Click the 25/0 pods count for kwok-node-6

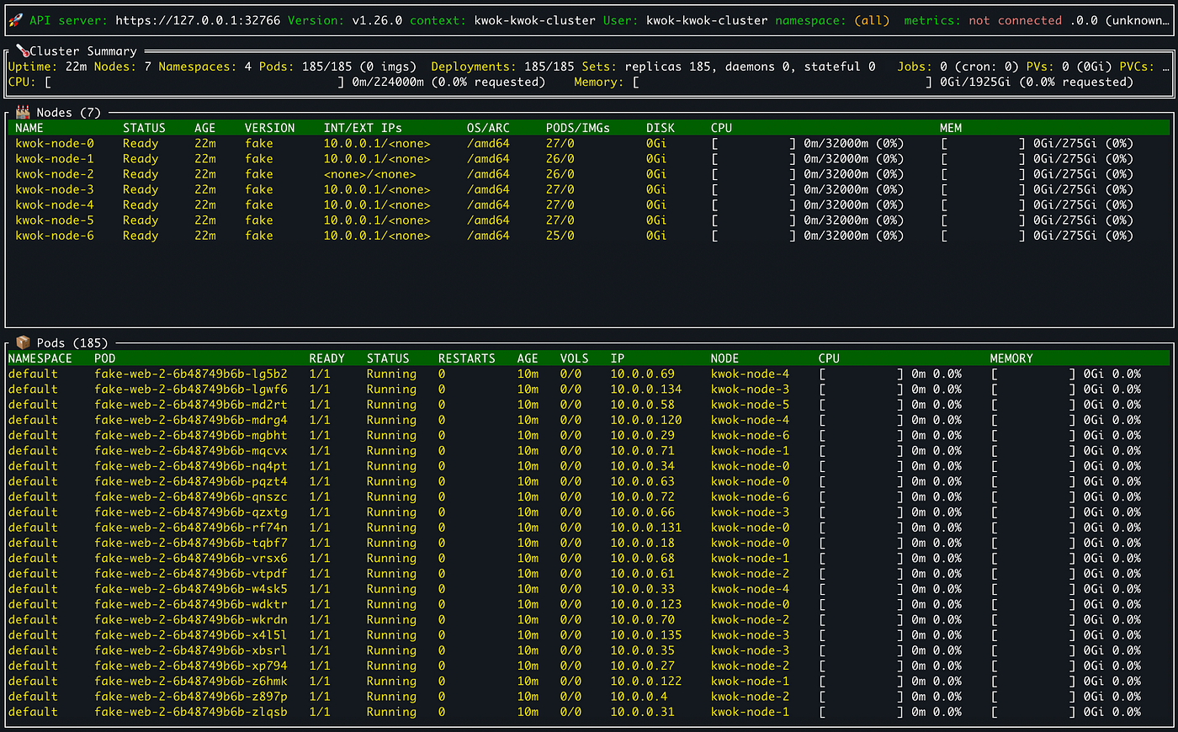point(560,236)
